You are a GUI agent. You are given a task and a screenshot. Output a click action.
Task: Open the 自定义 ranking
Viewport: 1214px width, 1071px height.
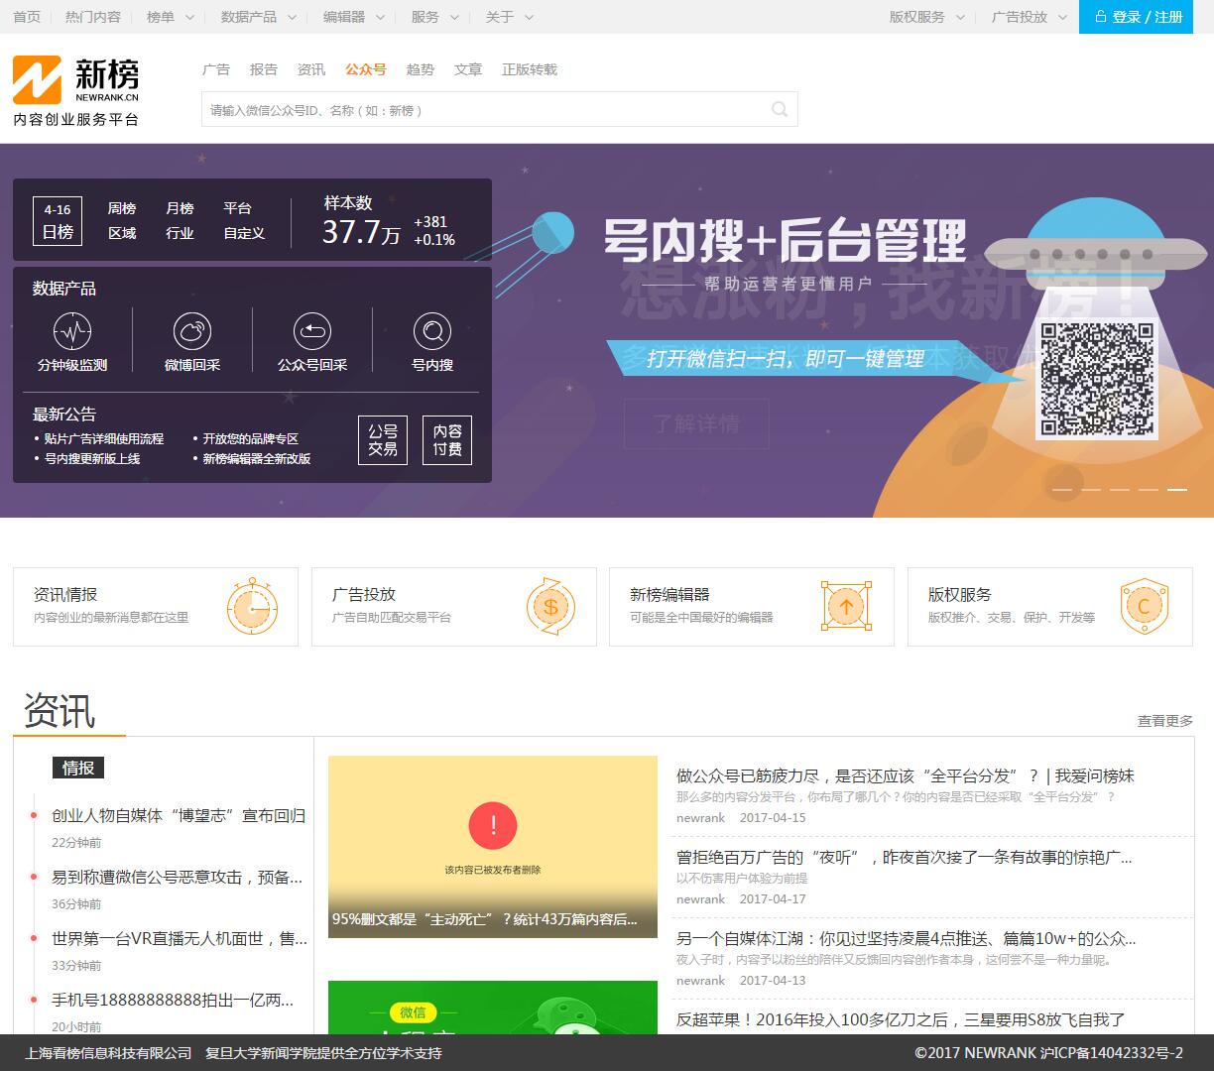244,233
